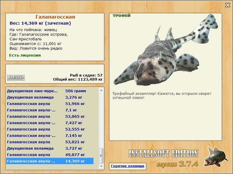Screen dimensions: 233x174
Task: Click the orange Галапагосская fish title
Action: coord(55,17)
